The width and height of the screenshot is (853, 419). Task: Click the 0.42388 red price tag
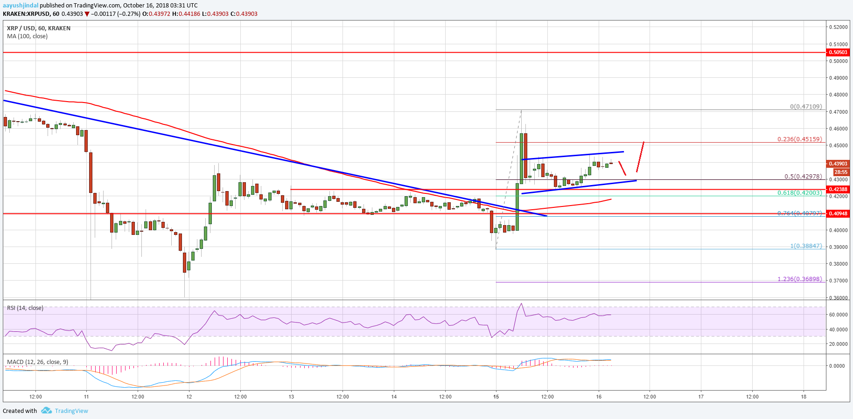pyautogui.click(x=838, y=189)
